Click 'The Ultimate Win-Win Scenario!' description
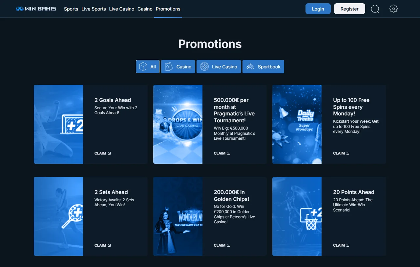Screen dimensions: 420x267 click(x=353, y=205)
